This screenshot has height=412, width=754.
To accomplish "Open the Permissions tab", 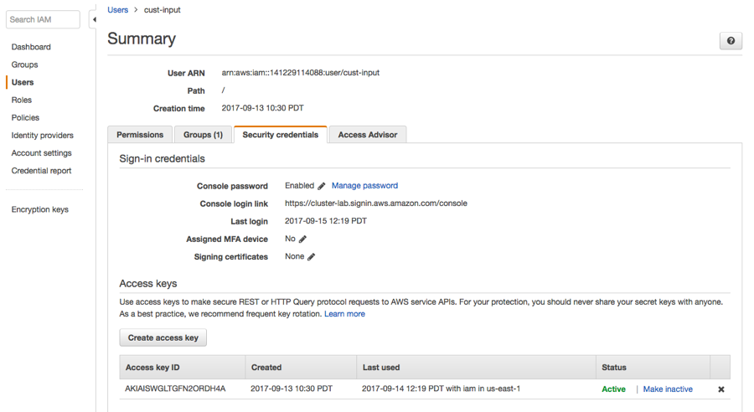I will point(140,135).
